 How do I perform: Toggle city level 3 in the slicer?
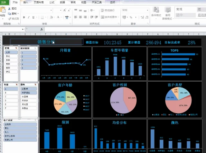pos(29,60)
